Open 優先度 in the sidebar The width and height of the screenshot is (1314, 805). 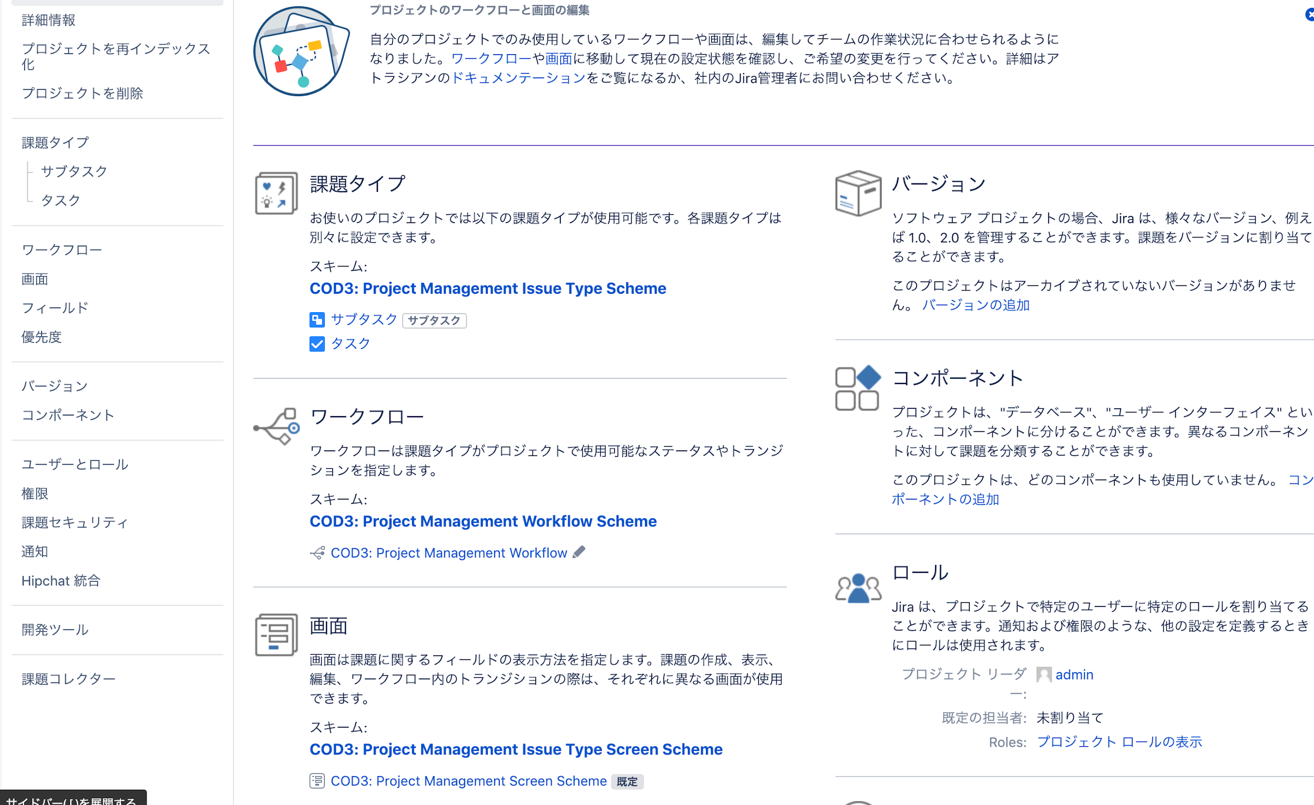(x=42, y=337)
